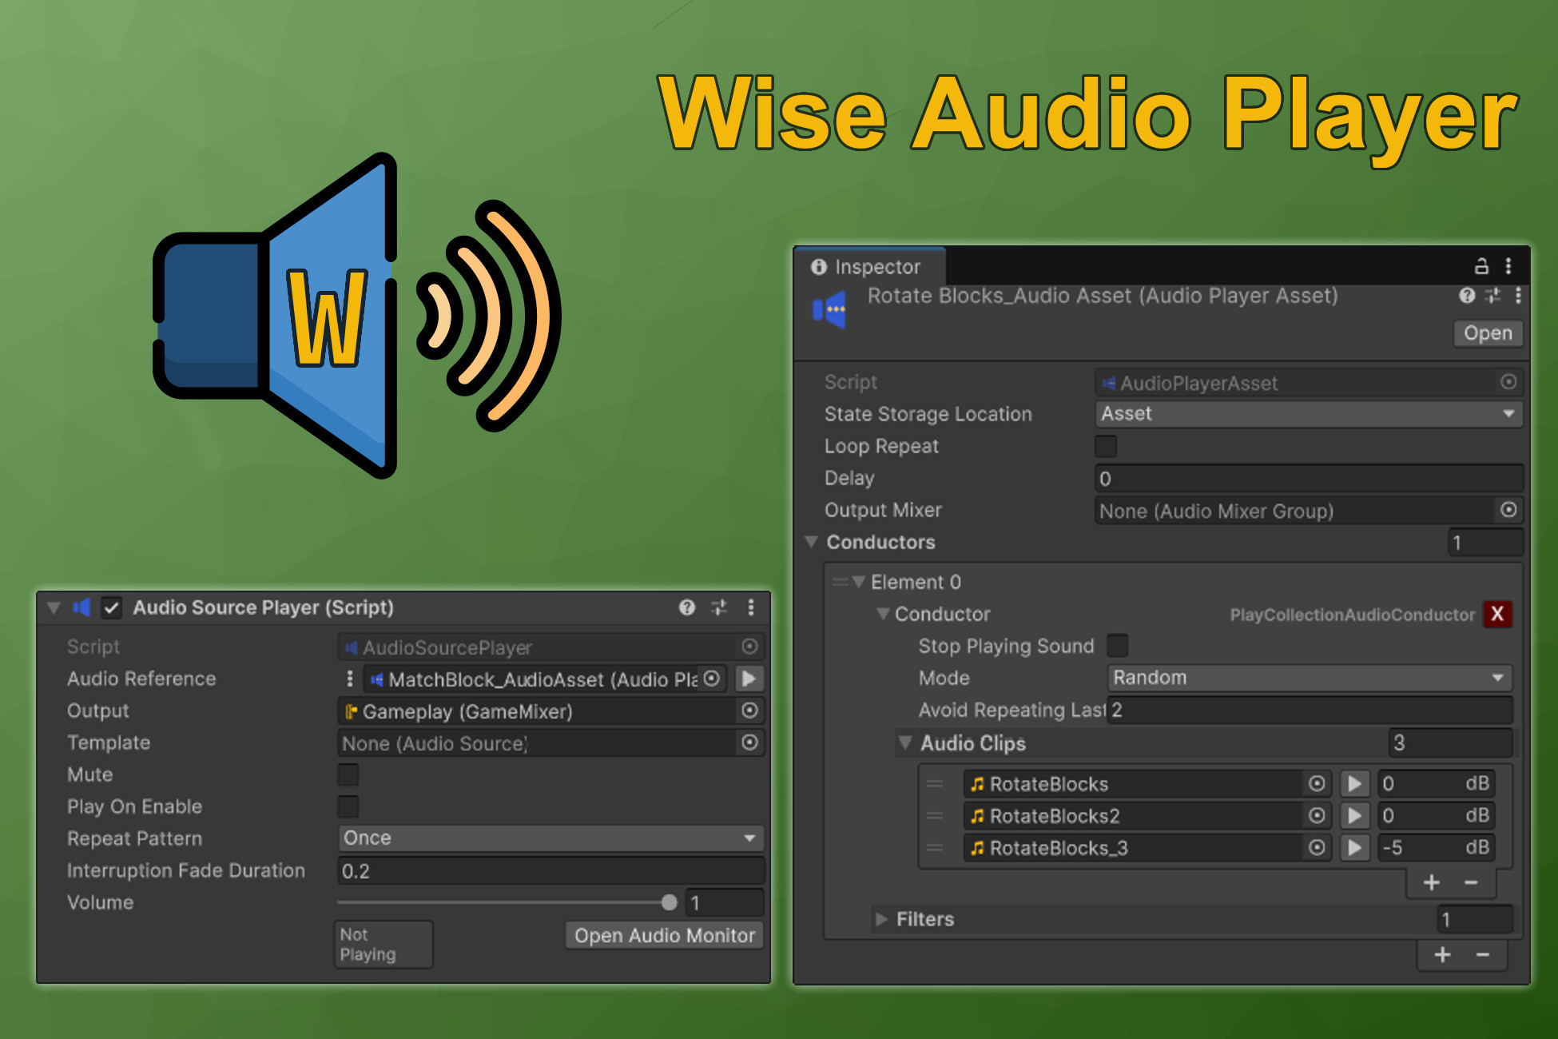Play the RotateBlocks clip preview

1355,784
